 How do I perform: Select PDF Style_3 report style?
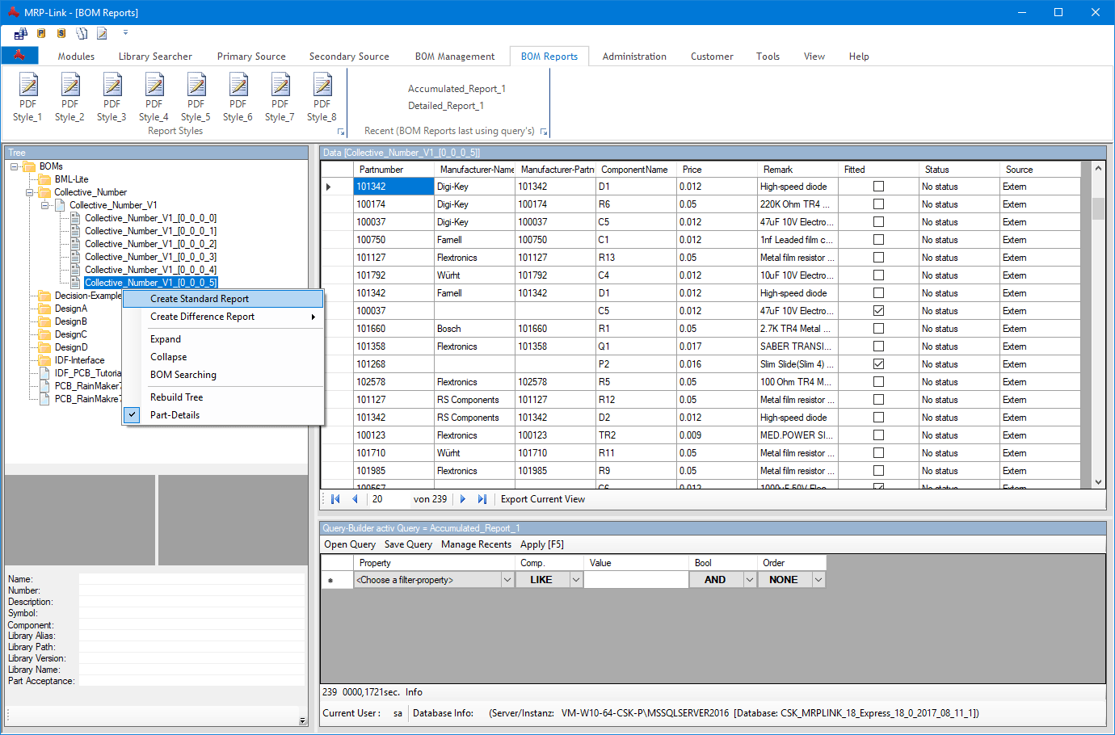tap(111, 97)
